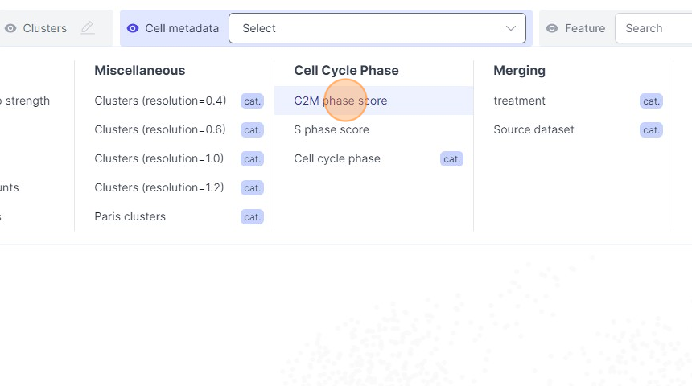
Task: Toggle the Cell metadata eye icon
Action: click(133, 28)
